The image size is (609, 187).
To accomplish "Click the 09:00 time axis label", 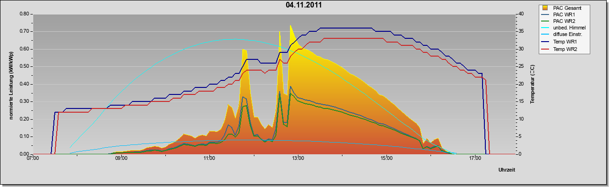I will tap(121, 159).
